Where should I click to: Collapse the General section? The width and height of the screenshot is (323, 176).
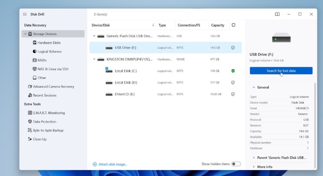[254, 87]
